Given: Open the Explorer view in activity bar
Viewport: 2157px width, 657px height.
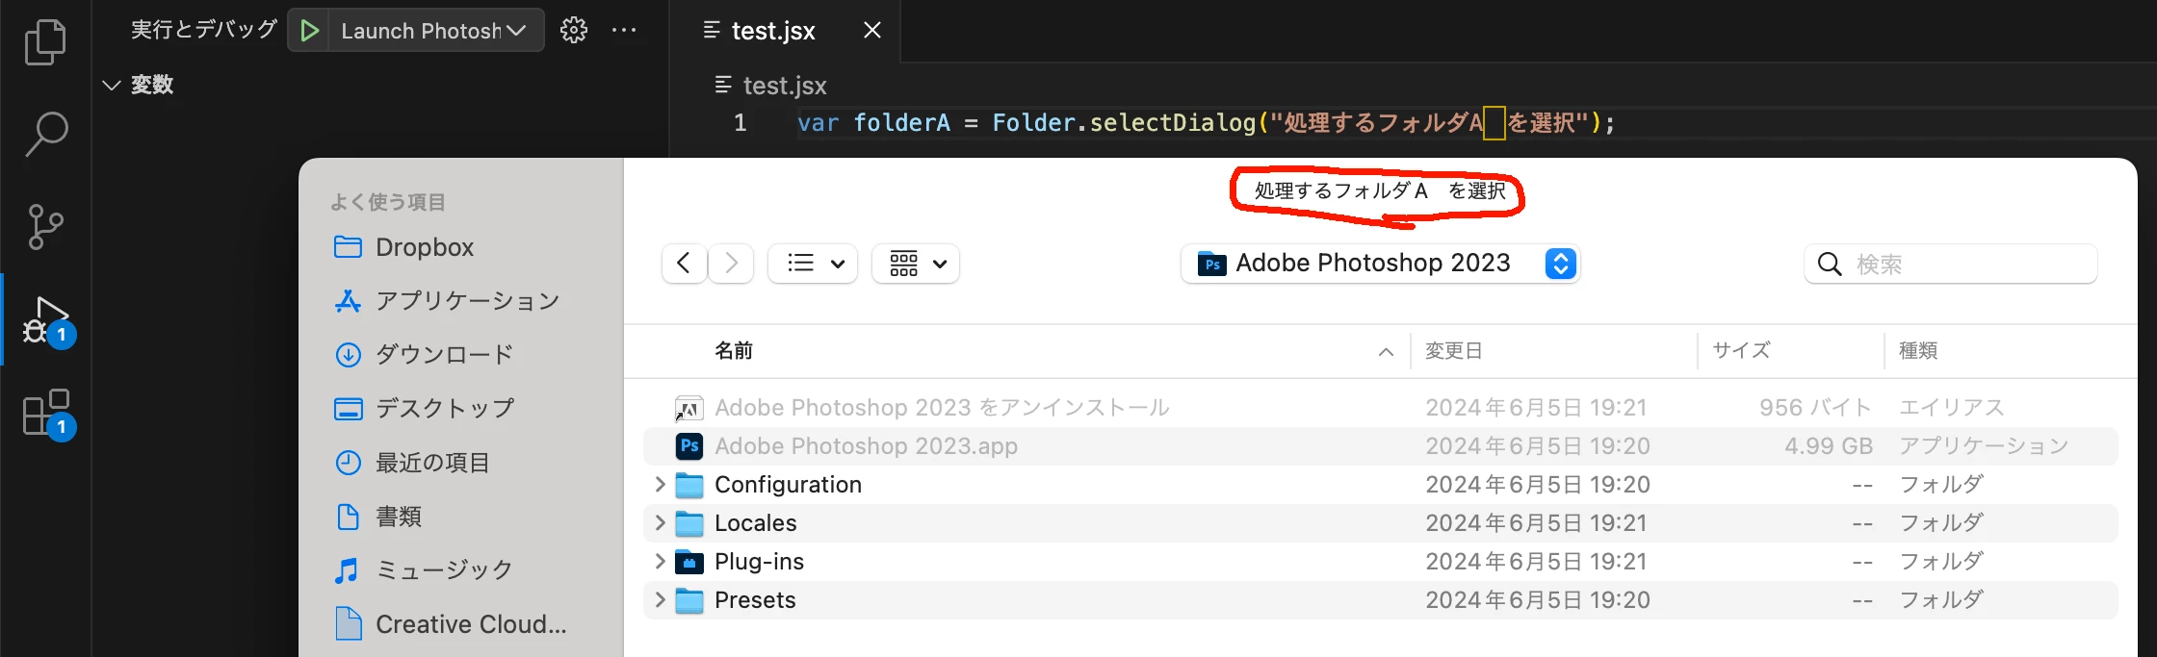Looking at the screenshot, I should [x=45, y=42].
